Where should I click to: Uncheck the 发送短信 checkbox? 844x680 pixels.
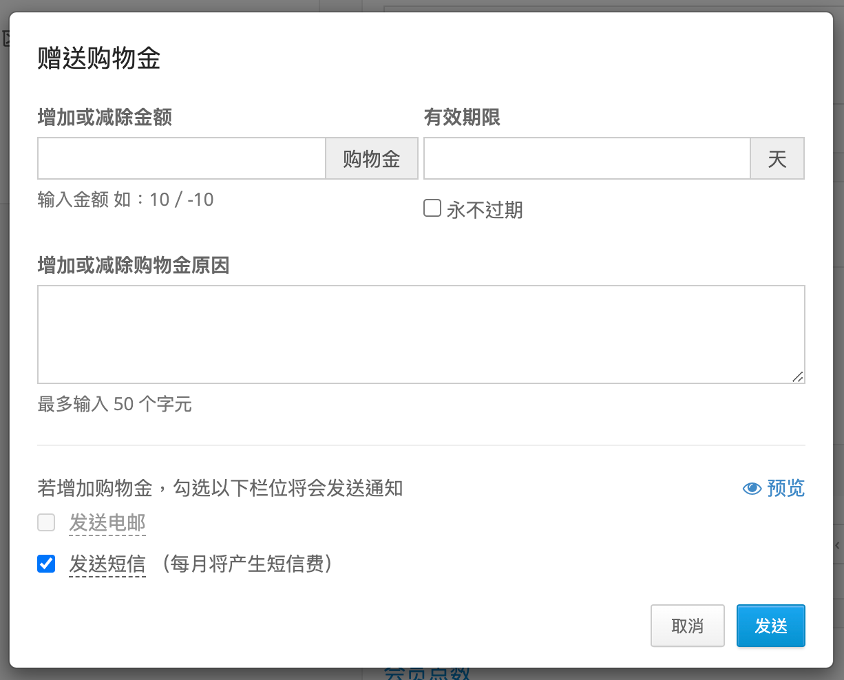[x=46, y=564]
